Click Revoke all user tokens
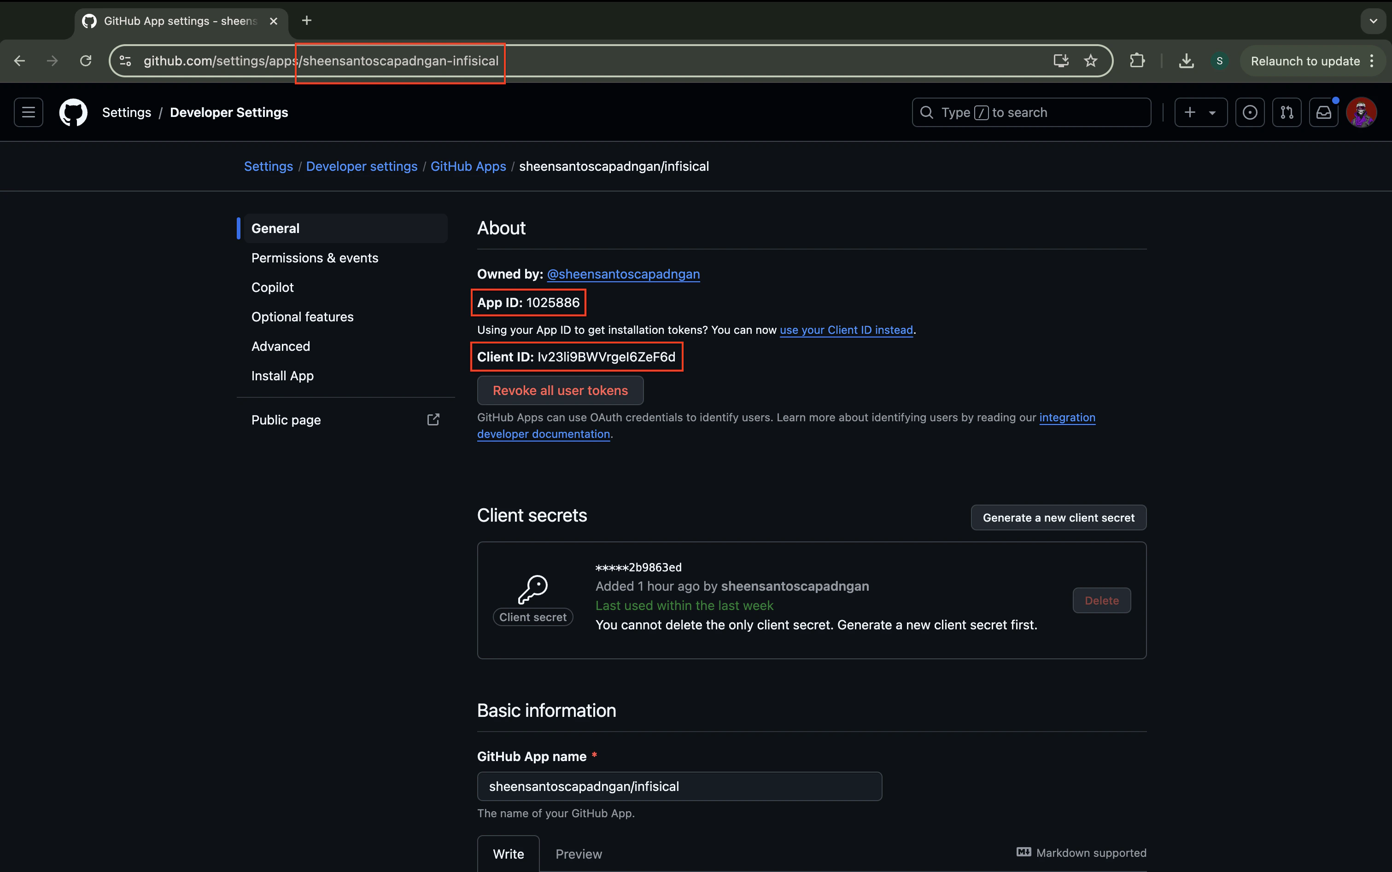Viewport: 1392px width, 872px height. pos(560,390)
